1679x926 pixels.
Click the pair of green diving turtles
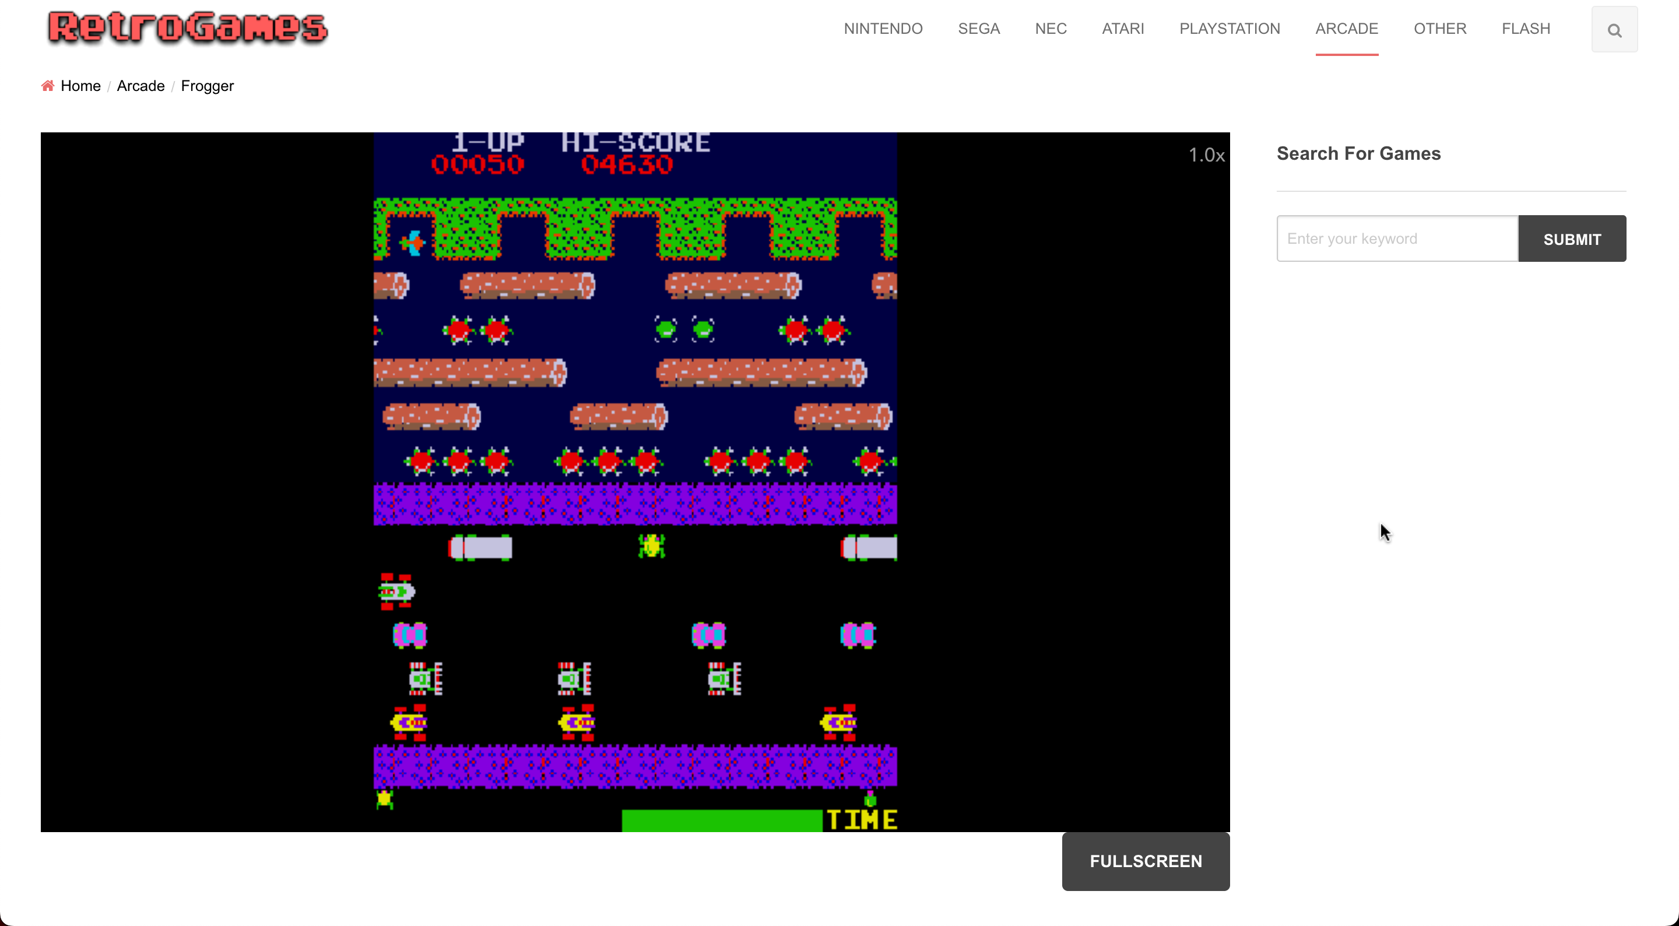(684, 329)
